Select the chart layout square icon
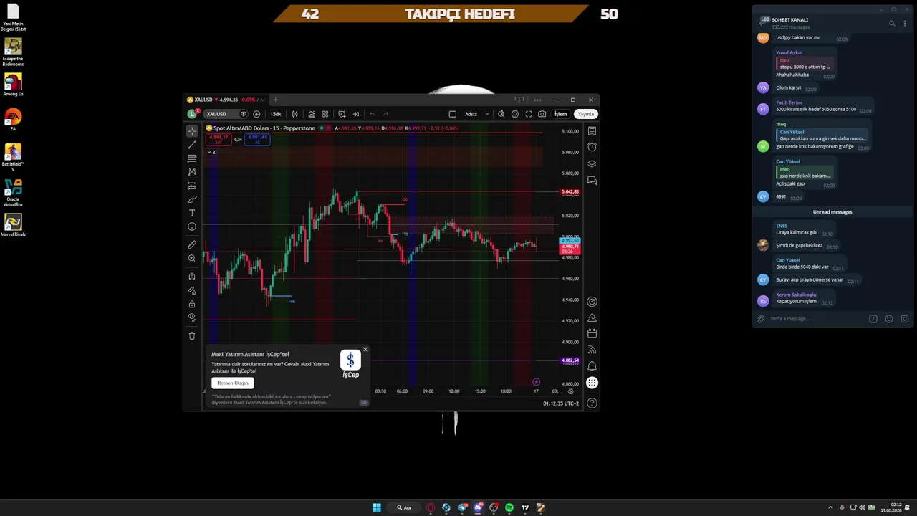This screenshot has height=516, width=917. [x=452, y=114]
